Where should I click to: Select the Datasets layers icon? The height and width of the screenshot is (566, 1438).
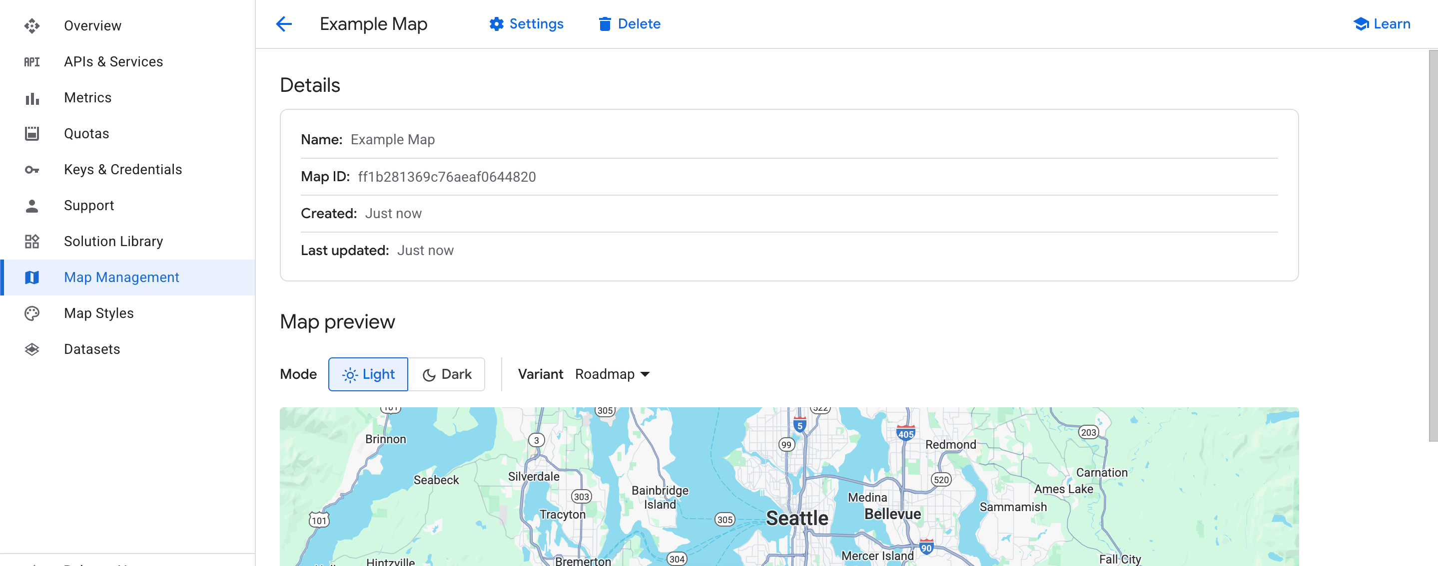(x=32, y=348)
